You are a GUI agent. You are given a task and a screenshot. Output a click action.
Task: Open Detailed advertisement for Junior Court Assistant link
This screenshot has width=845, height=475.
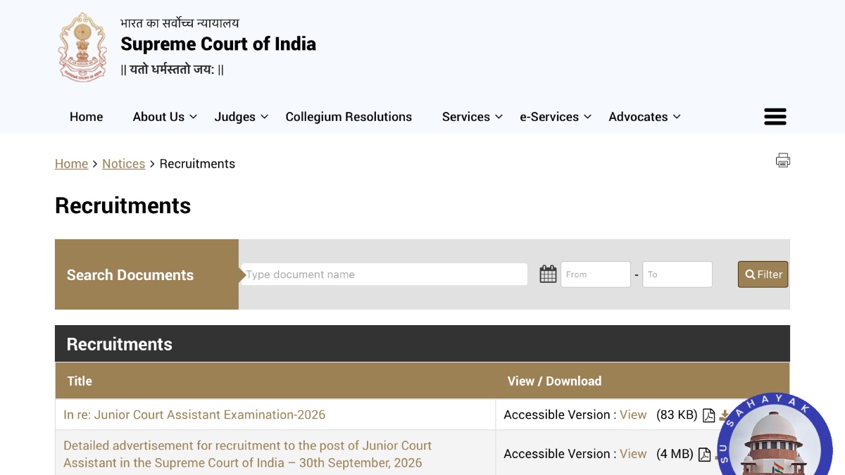click(x=247, y=454)
